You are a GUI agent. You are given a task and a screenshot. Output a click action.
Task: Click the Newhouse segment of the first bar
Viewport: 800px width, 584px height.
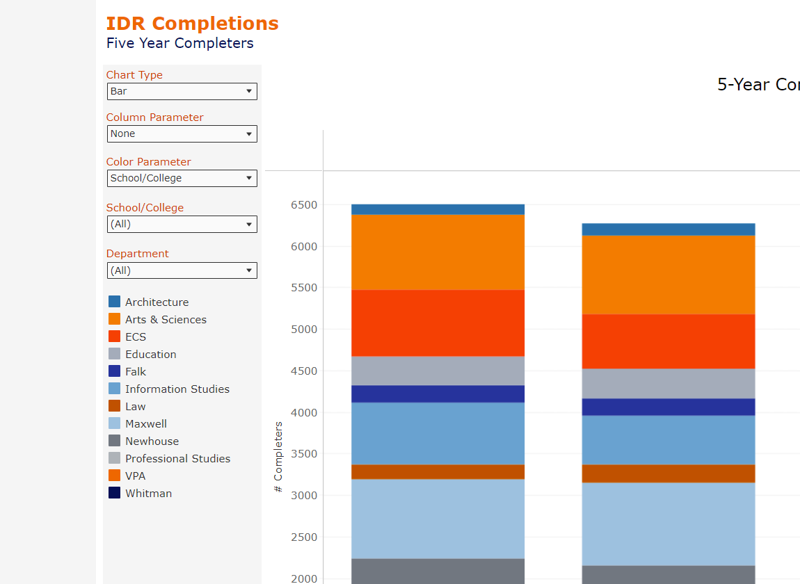pyautogui.click(x=438, y=571)
